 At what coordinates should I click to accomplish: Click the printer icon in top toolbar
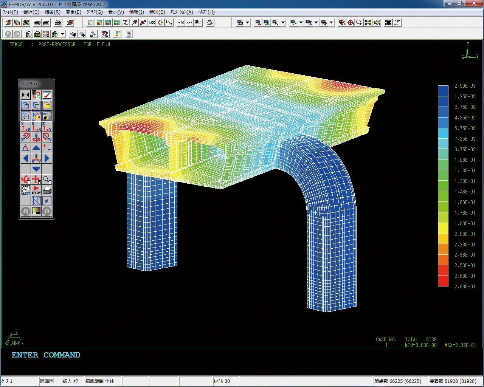pyautogui.click(x=57, y=23)
